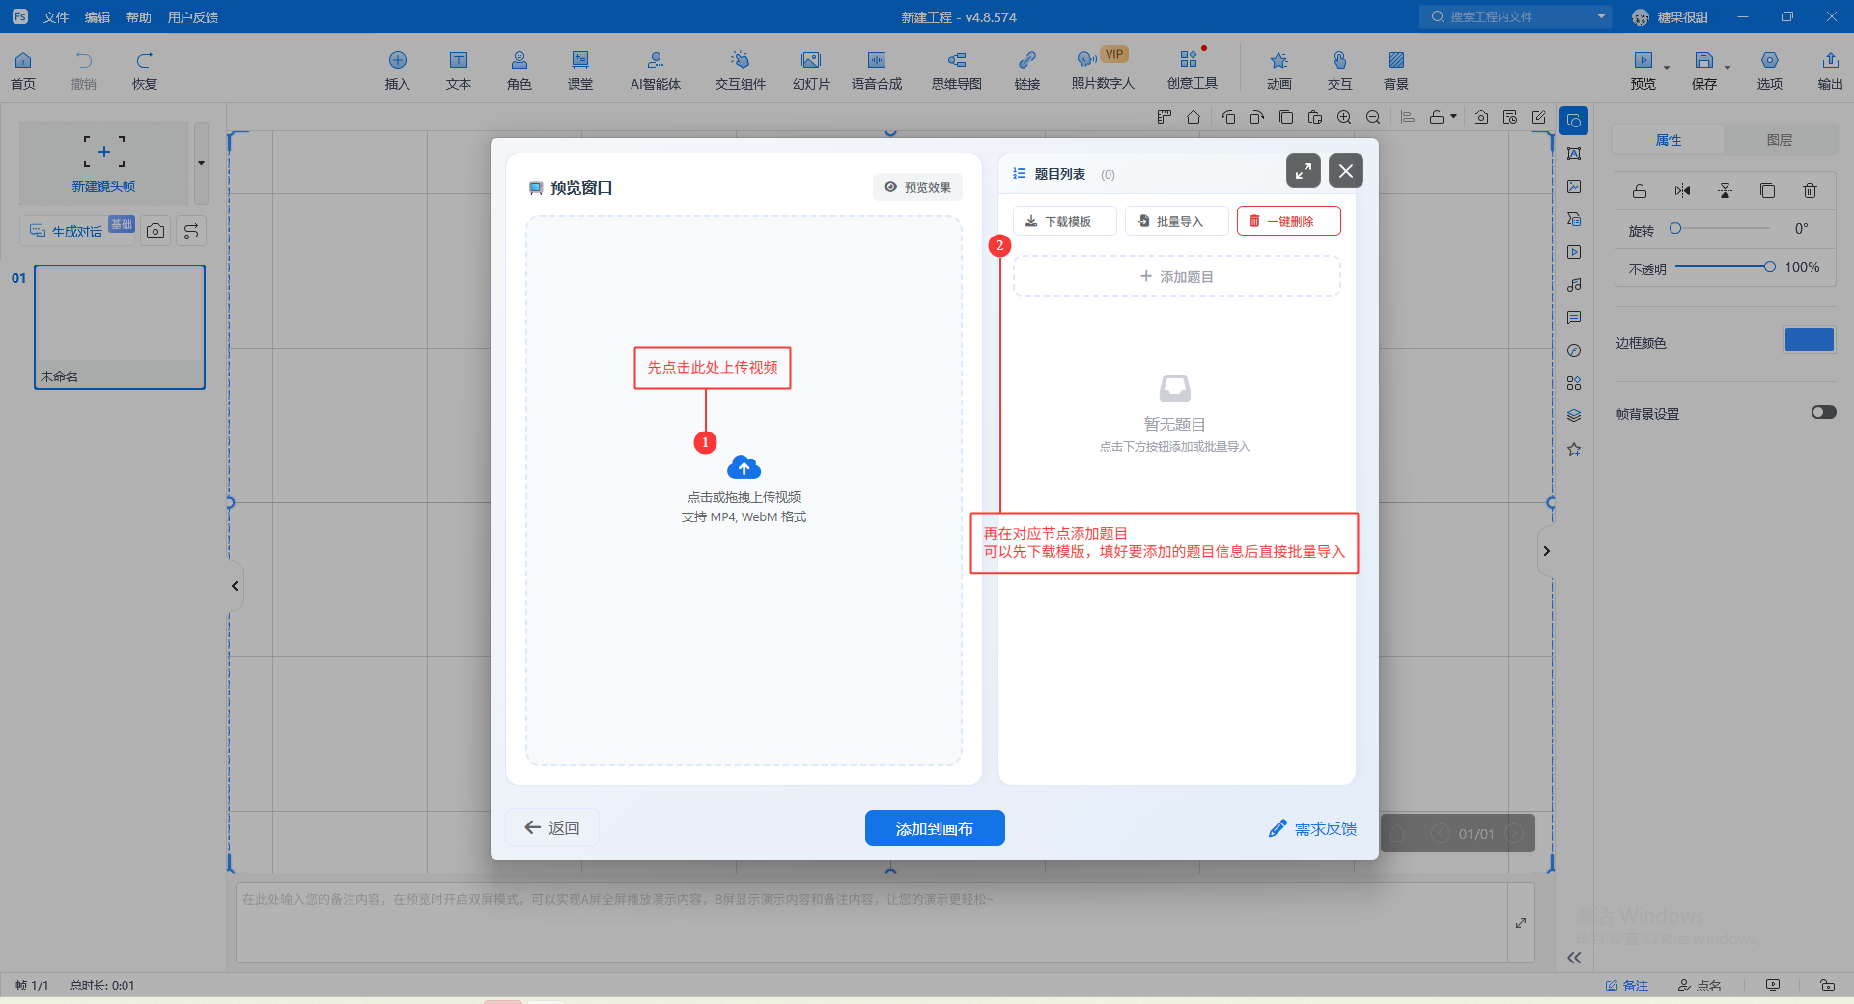Open the AI智能体 toolbar tool
1854x1004 pixels.
point(656,70)
